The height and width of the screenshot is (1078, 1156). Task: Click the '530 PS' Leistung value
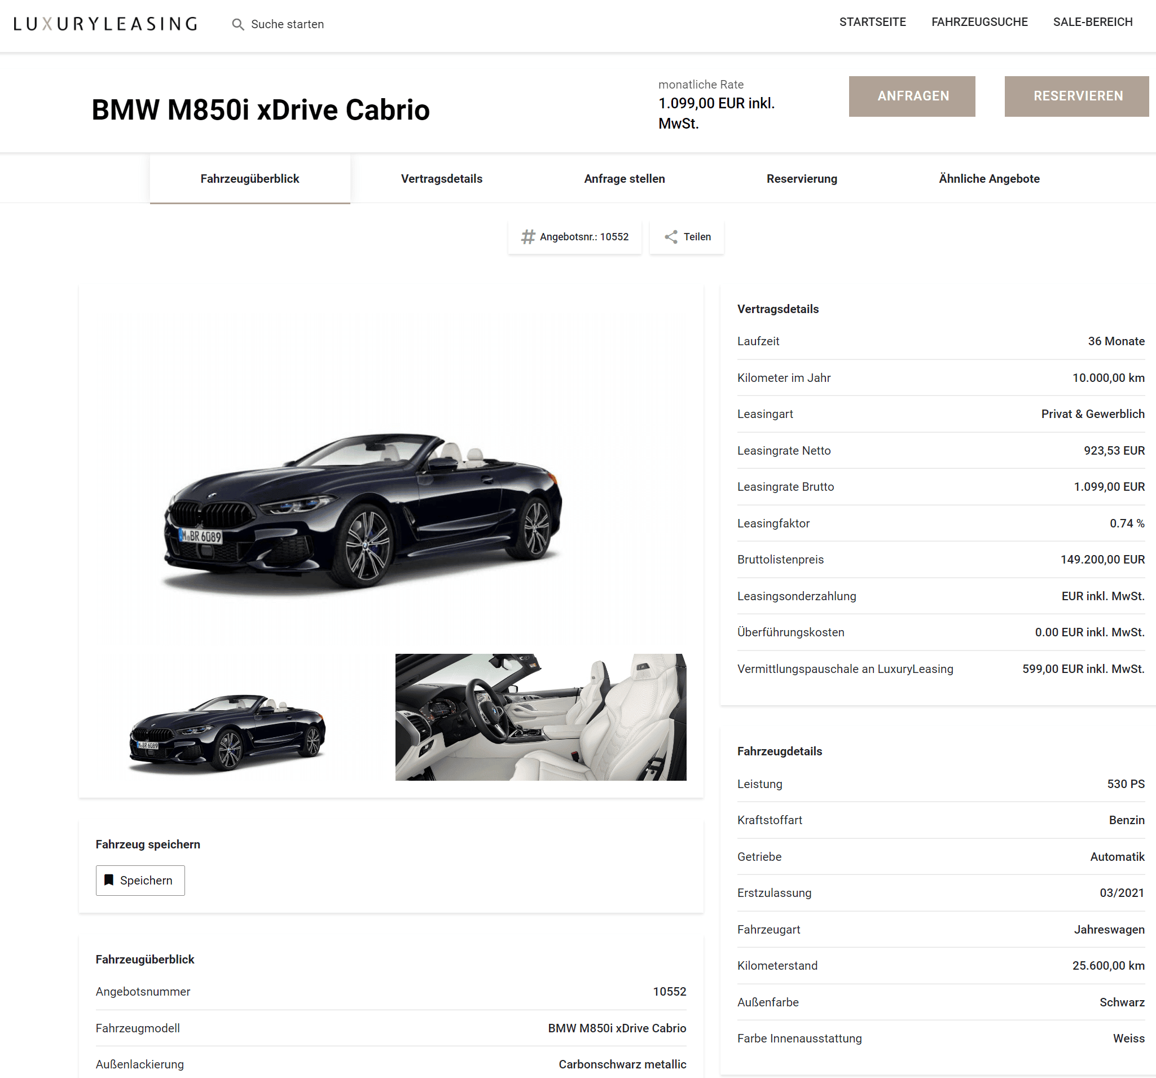click(1126, 783)
